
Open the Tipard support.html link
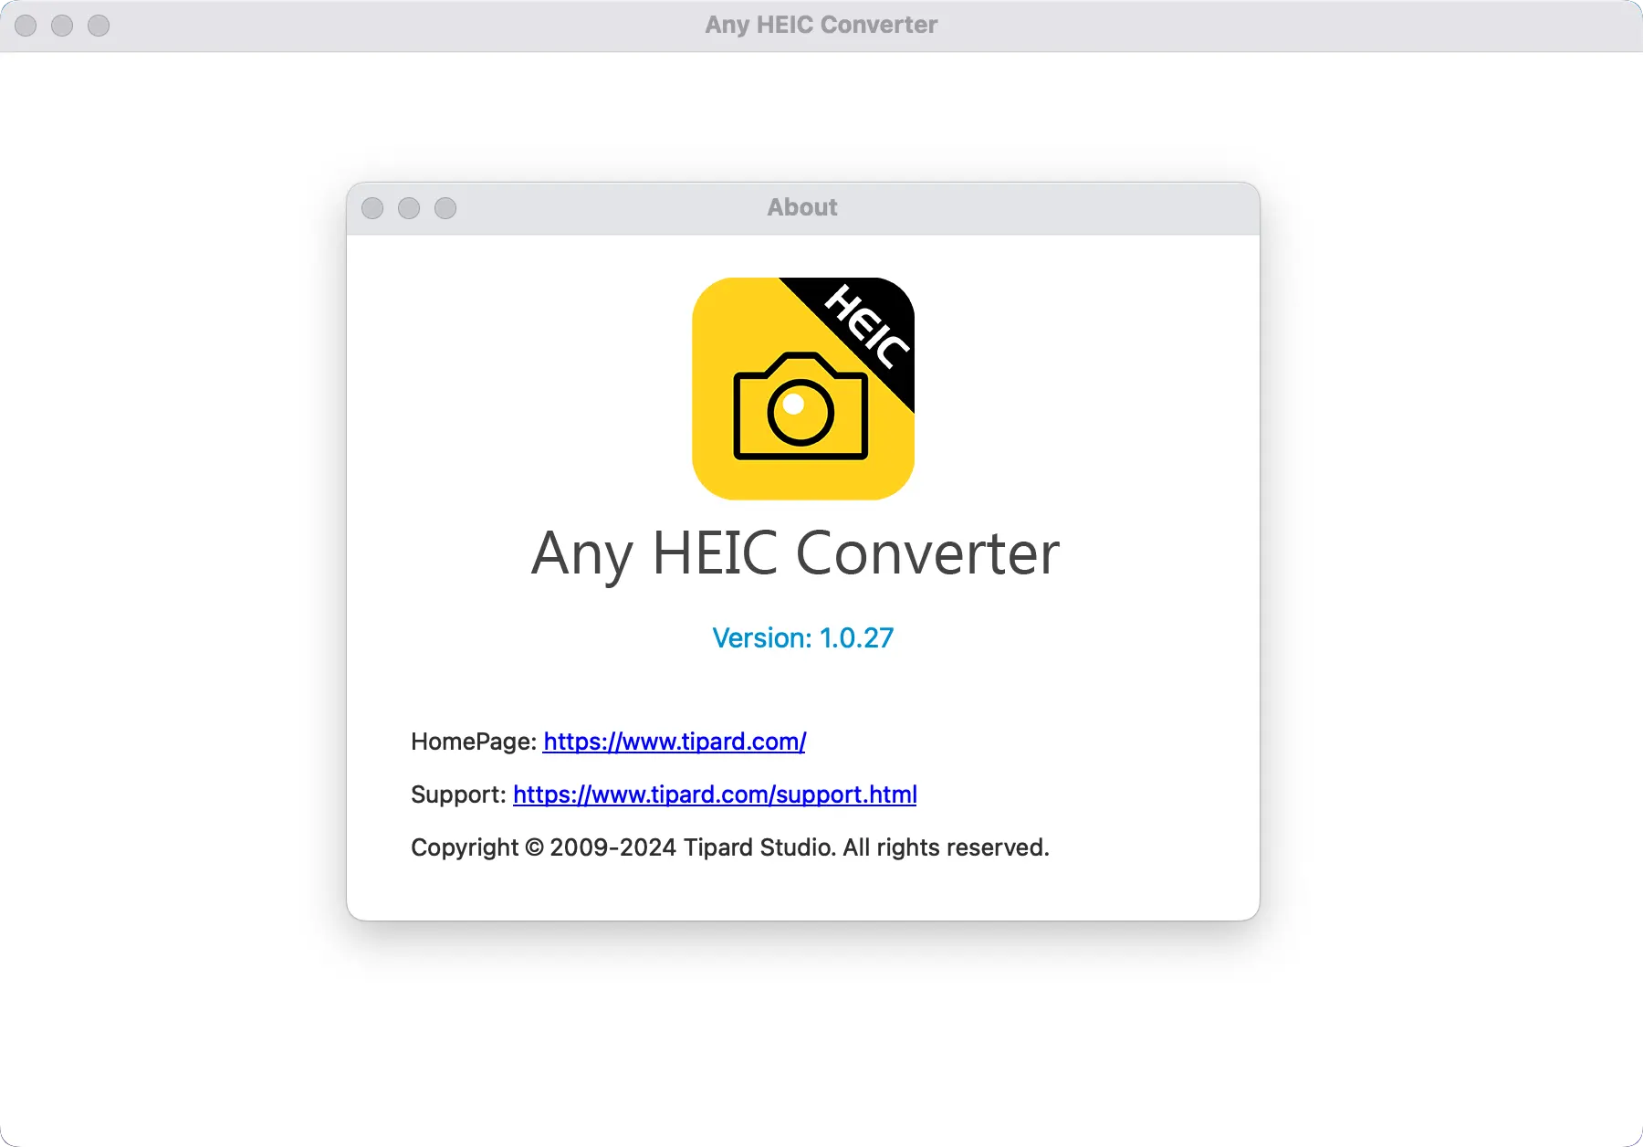pyautogui.click(x=715, y=794)
